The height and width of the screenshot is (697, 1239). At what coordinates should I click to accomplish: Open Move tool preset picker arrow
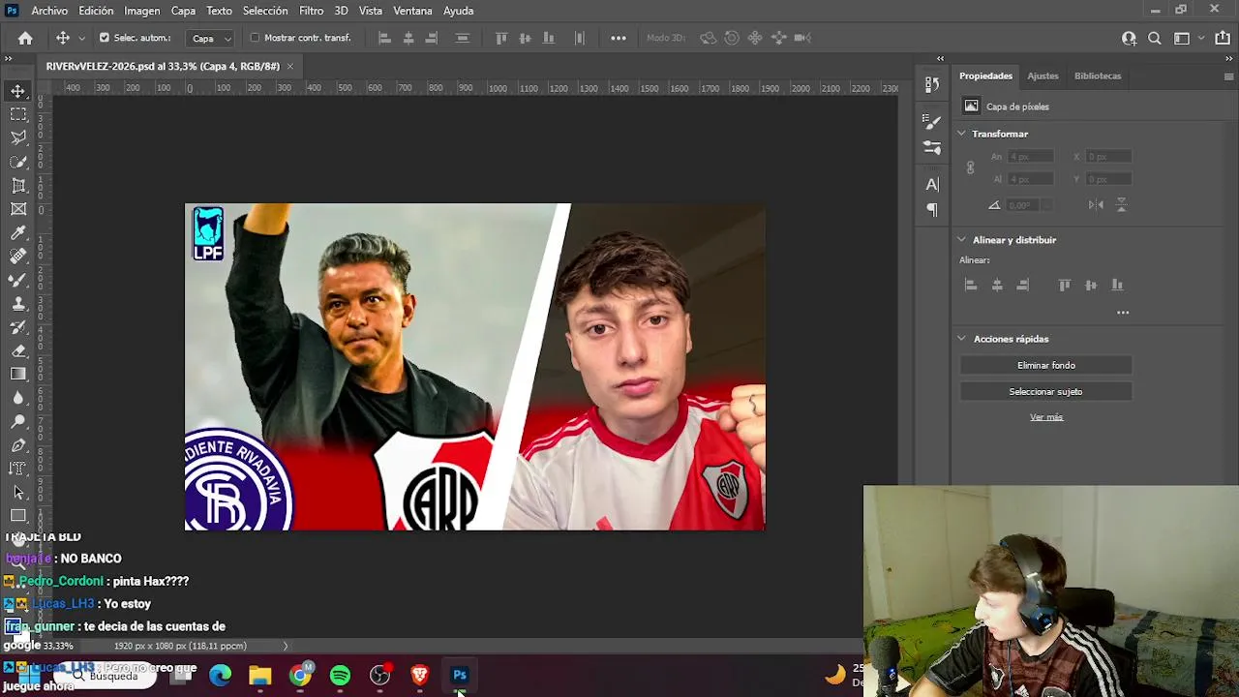(81, 38)
